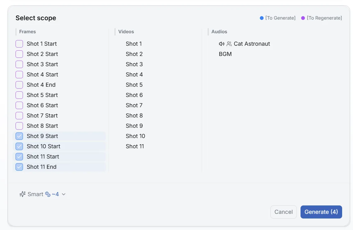Click the Videos section header

pos(126,31)
